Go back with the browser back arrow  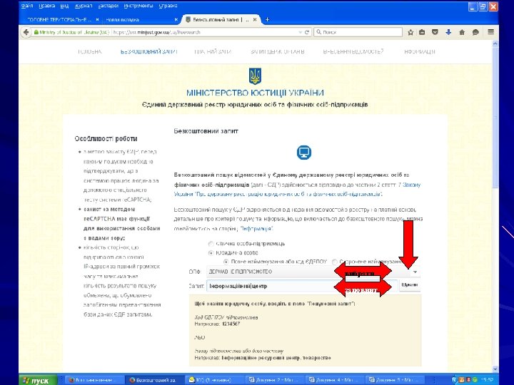pos(26,32)
